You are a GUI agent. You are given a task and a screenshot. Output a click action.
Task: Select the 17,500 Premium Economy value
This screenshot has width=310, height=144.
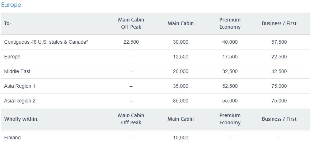coord(230,57)
